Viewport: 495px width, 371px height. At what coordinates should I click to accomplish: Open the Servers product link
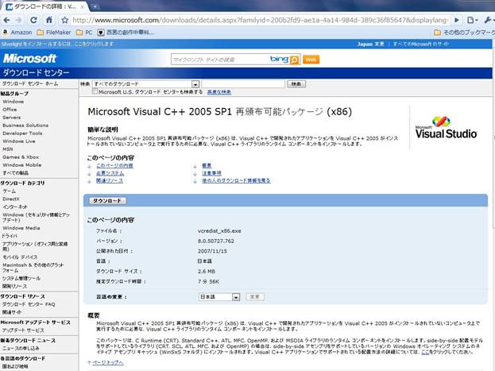click(12, 118)
